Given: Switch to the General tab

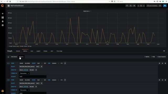Looking at the screenshot, I should pos(18,51).
